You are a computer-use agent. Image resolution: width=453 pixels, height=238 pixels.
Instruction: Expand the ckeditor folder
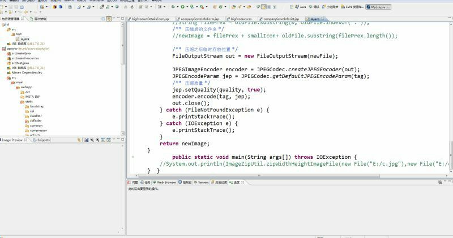point(35,115)
